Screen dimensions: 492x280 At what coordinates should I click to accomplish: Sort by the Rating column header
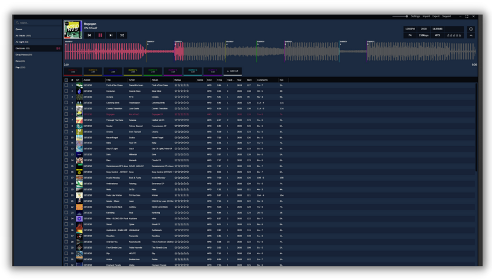click(x=178, y=80)
